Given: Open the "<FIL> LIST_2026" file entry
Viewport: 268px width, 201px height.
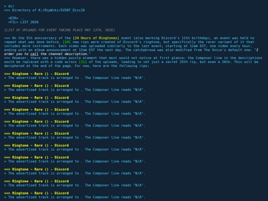Looking at the screenshot, I should 23,22.
